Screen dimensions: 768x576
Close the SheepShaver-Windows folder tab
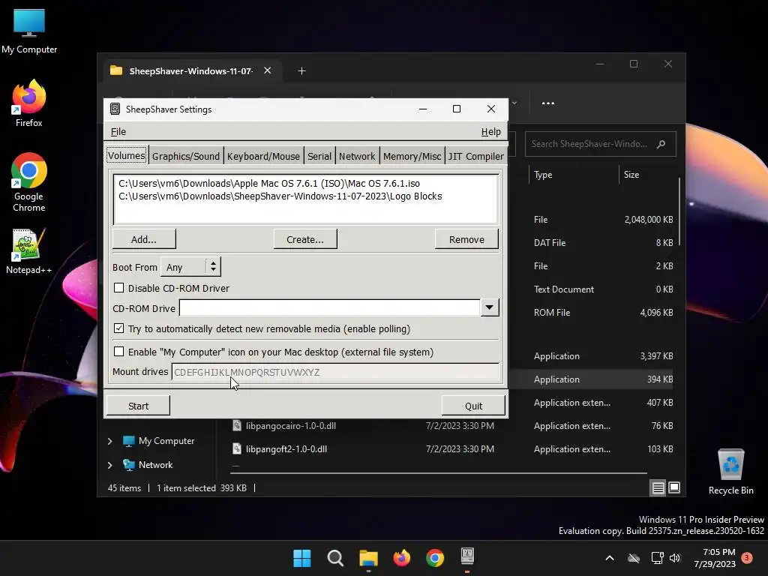click(268, 70)
